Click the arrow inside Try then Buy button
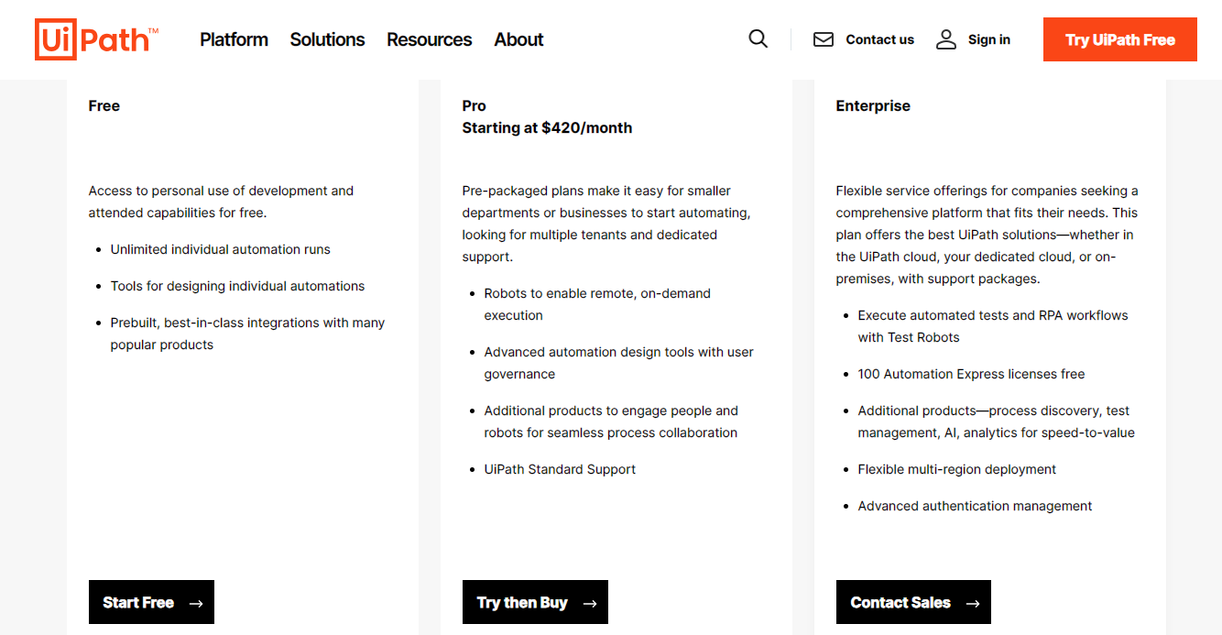The height and width of the screenshot is (635, 1222). 590,603
